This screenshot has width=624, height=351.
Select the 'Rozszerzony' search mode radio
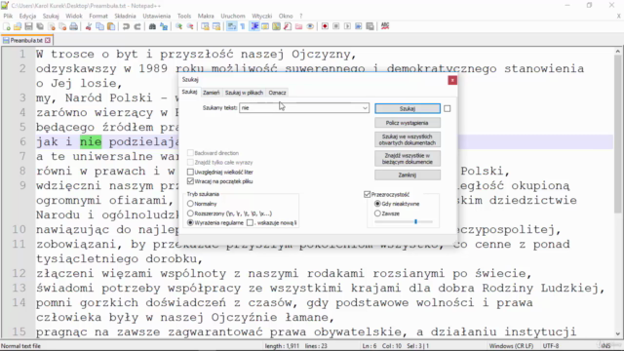[x=190, y=214]
